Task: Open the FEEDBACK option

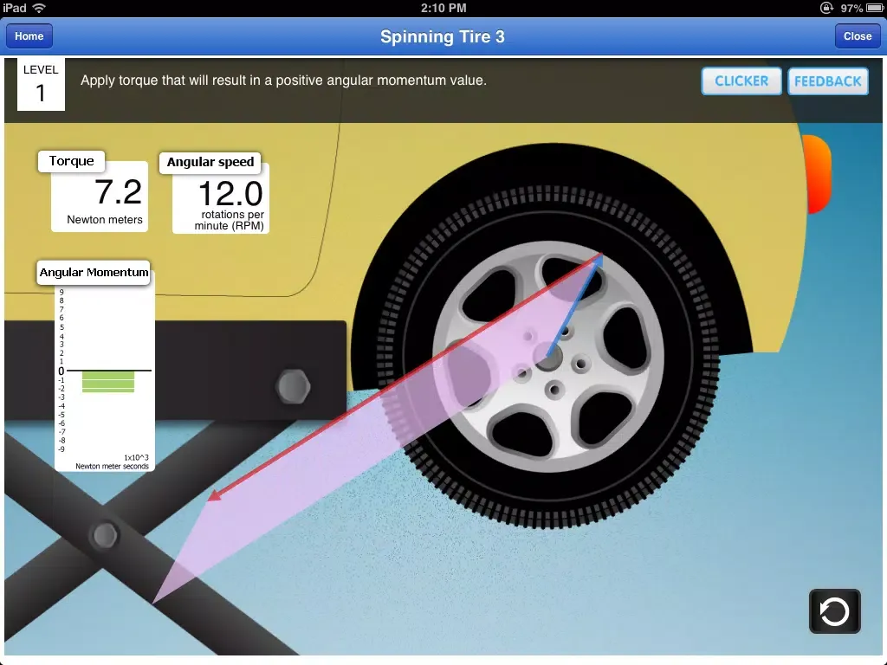Action: point(827,81)
